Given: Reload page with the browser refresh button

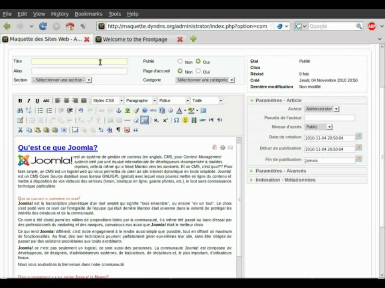Looking at the screenshot, I should tap(43, 26).
